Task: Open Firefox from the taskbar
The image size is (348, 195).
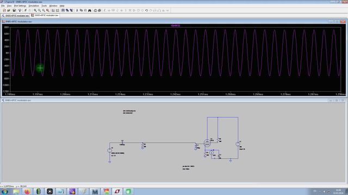Action: point(27,191)
